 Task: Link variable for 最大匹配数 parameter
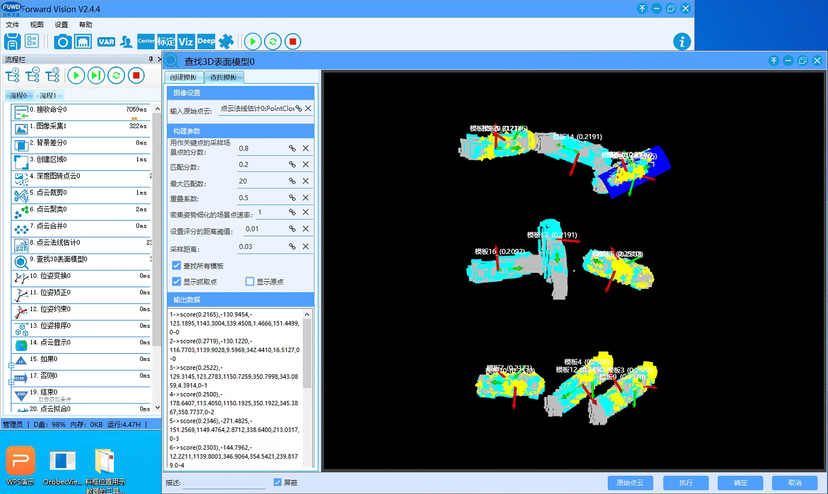point(293,182)
